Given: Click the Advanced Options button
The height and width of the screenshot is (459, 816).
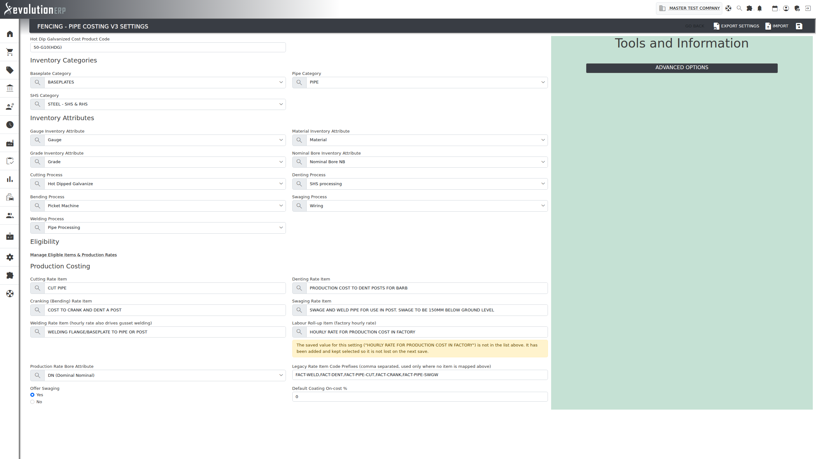Looking at the screenshot, I should tap(681, 68).
